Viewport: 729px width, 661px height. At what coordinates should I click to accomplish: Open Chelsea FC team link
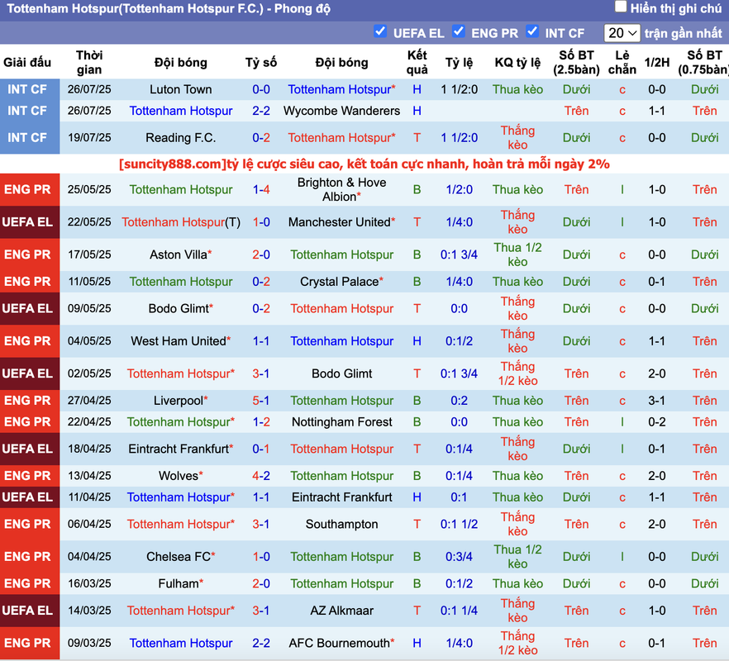click(178, 557)
